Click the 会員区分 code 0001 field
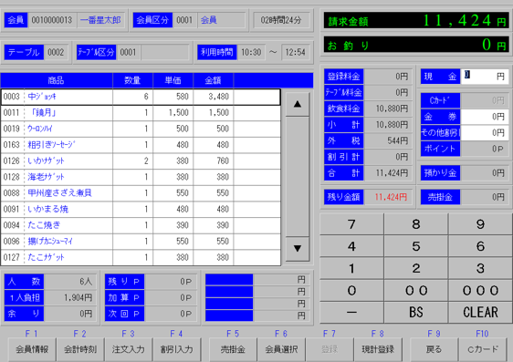 (x=184, y=20)
